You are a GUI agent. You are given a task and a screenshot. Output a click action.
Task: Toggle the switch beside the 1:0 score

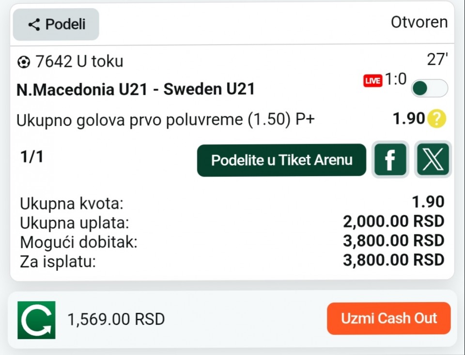tap(429, 88)
